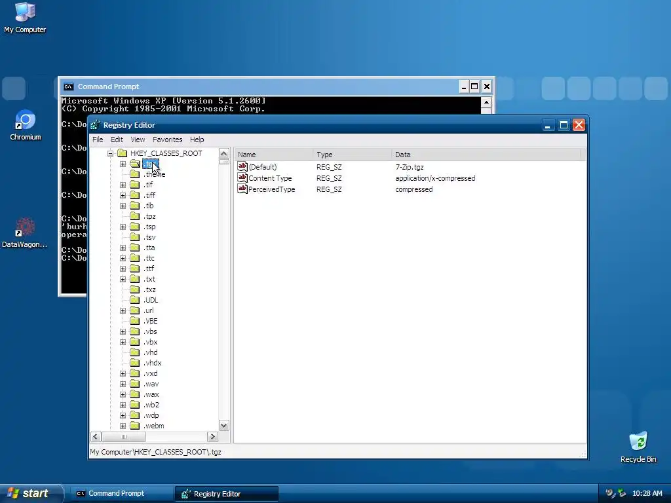This screenshot has width=671, height=503.
Task: Switch to Command Prompt taskbar button
Action: [121, 493]
